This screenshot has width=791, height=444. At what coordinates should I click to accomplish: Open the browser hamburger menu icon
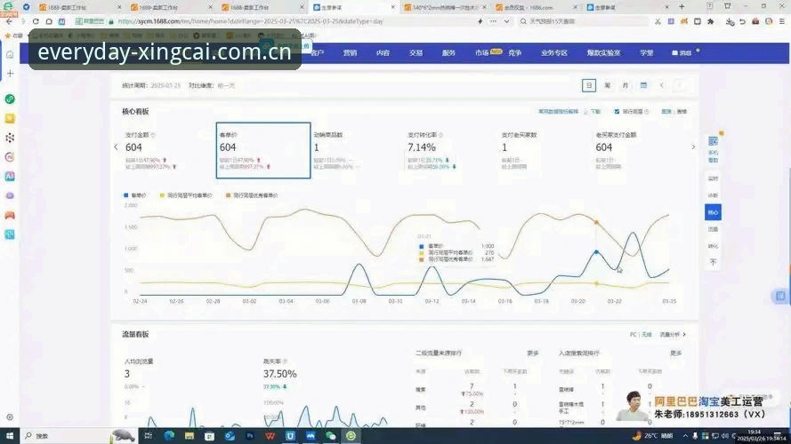[x=782, y=21]
